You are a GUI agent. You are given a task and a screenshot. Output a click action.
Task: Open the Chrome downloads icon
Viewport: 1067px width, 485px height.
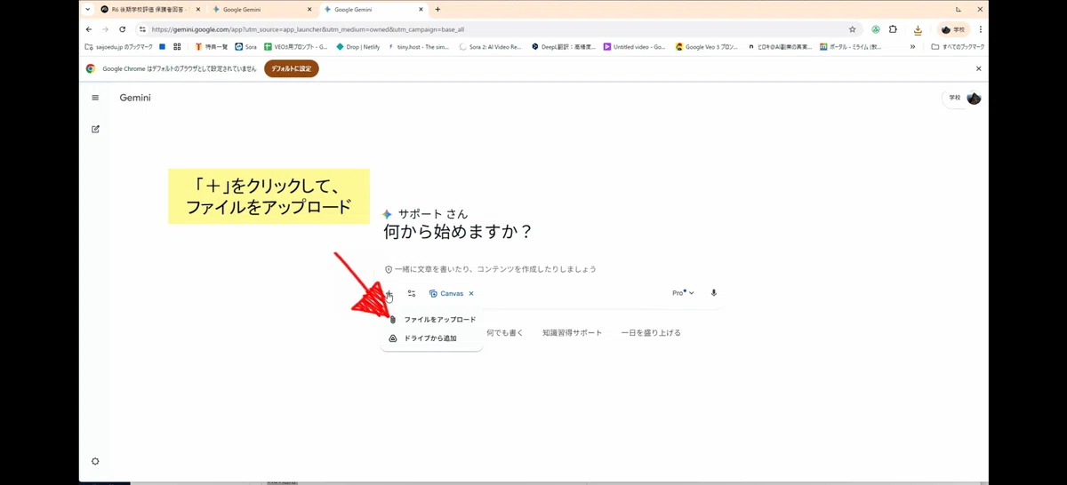[x=918, y=29]
